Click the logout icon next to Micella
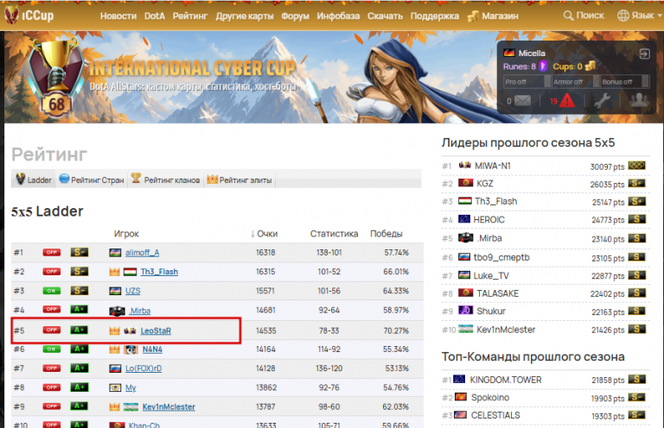Viewport: 664px width, 428px height. click(644, 53)
